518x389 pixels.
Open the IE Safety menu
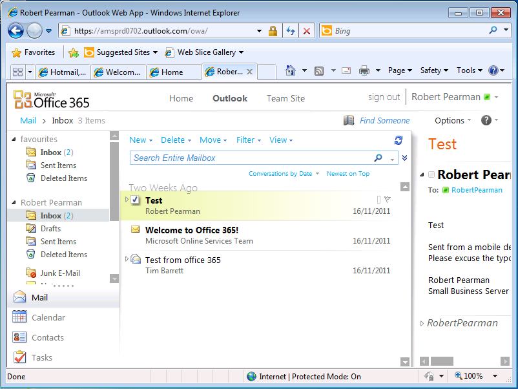(x=434, y=70)
